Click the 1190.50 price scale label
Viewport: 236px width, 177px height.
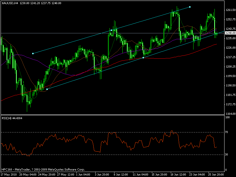coord(231,86)
